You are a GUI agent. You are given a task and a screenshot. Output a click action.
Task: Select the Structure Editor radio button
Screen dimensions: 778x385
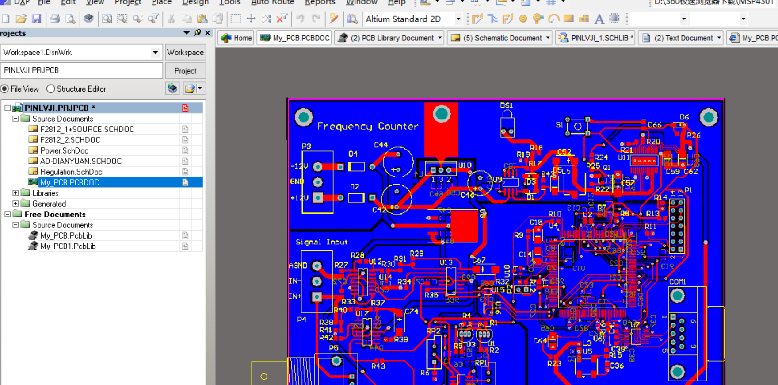tap(51, 89)
